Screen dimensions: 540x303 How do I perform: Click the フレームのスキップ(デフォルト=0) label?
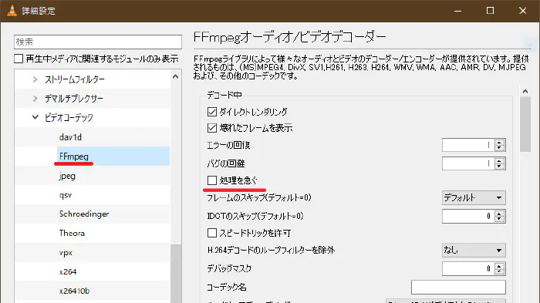[259, 197]
